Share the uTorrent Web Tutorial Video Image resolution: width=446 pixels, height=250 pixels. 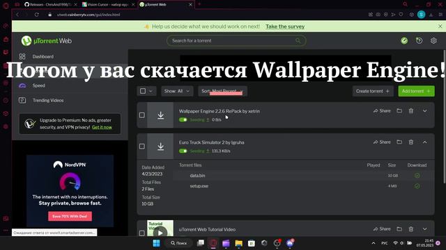pos(382,229)
